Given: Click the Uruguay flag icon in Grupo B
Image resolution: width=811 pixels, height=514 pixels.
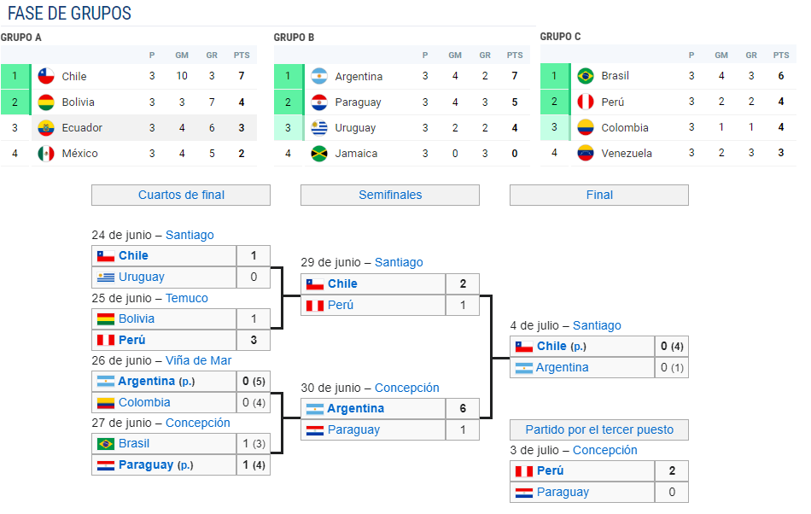Looking at the screenshot, I should pyautogui.click(x=319, y=128).
